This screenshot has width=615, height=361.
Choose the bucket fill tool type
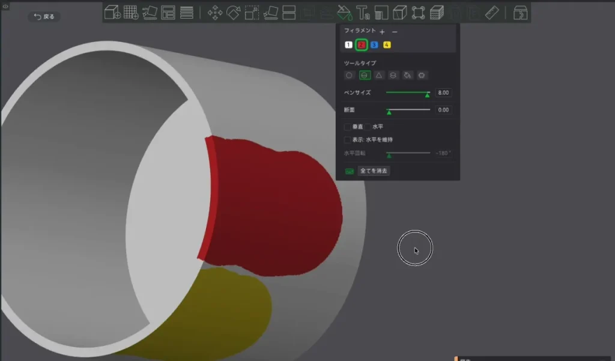(408, 75)
